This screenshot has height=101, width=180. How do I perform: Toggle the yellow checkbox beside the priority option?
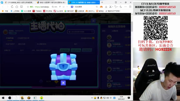click(x=93, y=38)
